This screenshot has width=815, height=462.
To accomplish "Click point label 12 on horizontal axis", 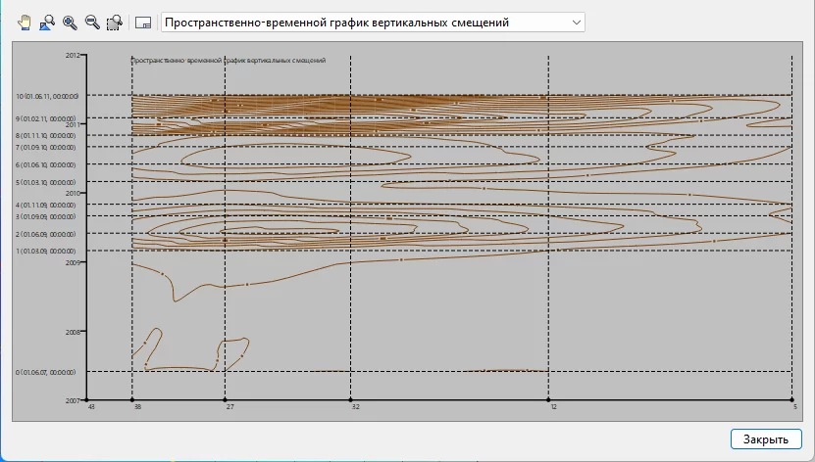I will (553, 406).
